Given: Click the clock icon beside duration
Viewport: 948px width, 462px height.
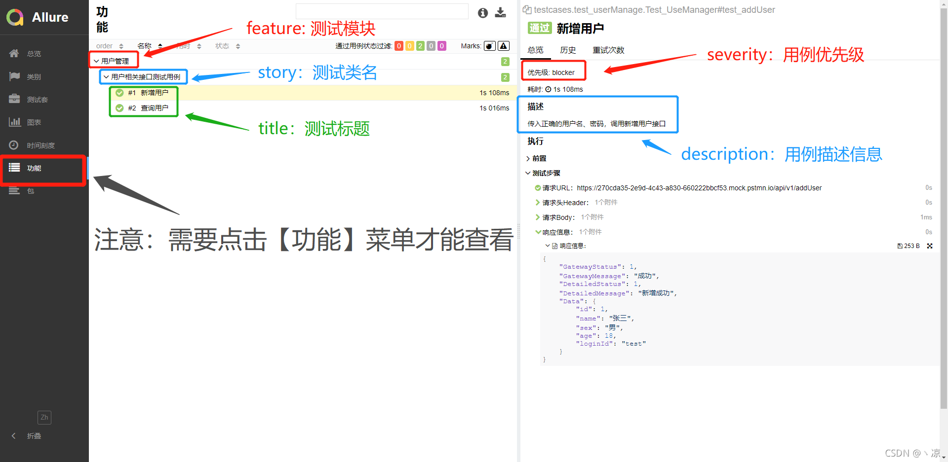Looking at the screenshot, I should [x=548, y=89].
